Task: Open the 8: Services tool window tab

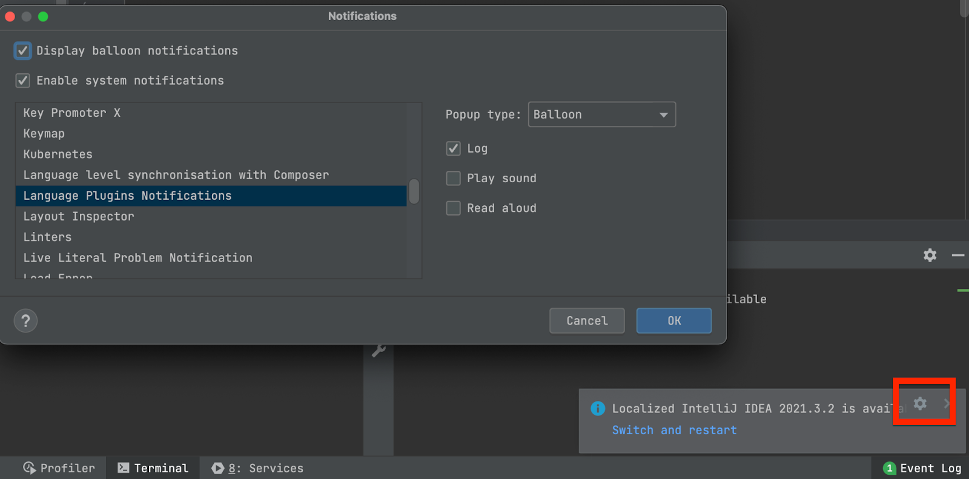Action: pos(257,468)
